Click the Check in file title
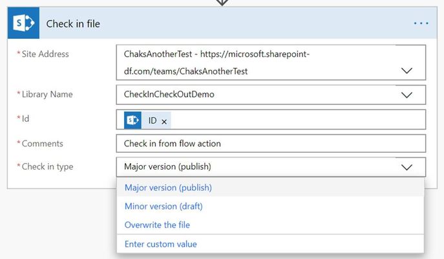The image size is (444, 259). (73, 23)
